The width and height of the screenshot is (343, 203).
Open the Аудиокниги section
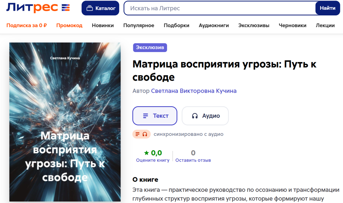pos(214,25)
